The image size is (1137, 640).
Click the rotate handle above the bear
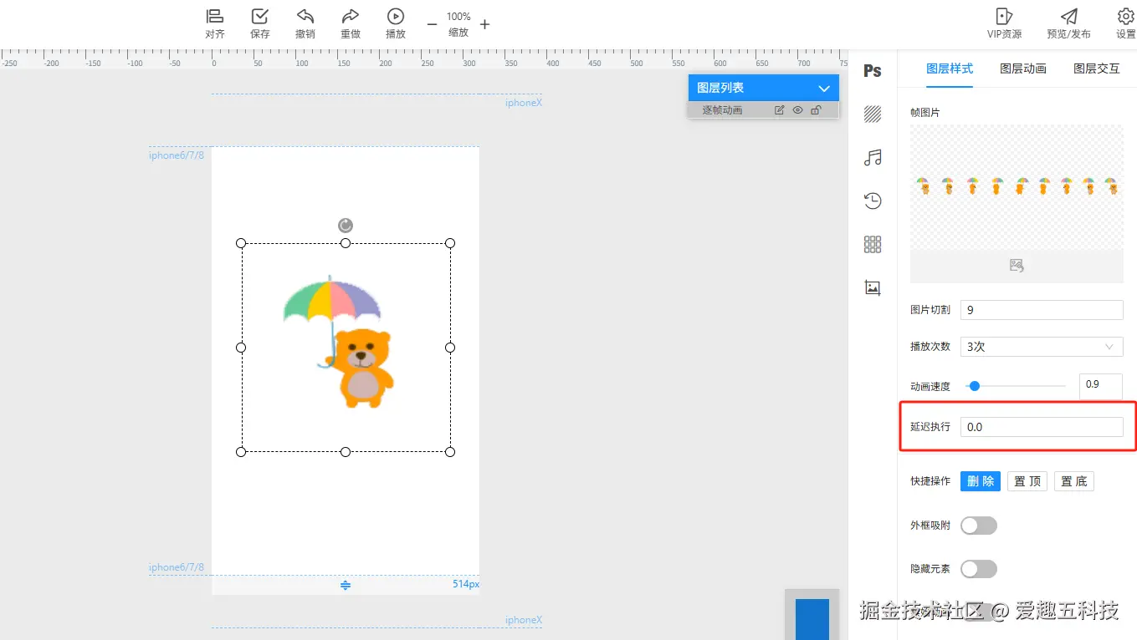(346, 226)
